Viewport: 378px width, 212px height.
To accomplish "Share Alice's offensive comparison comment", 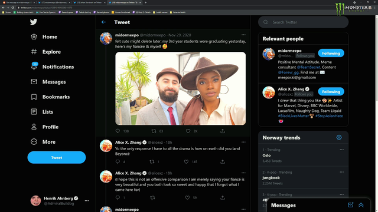I will 223,198.
